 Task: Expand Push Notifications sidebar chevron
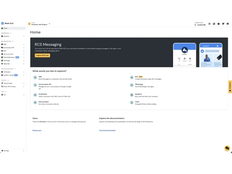click(24, 58)
